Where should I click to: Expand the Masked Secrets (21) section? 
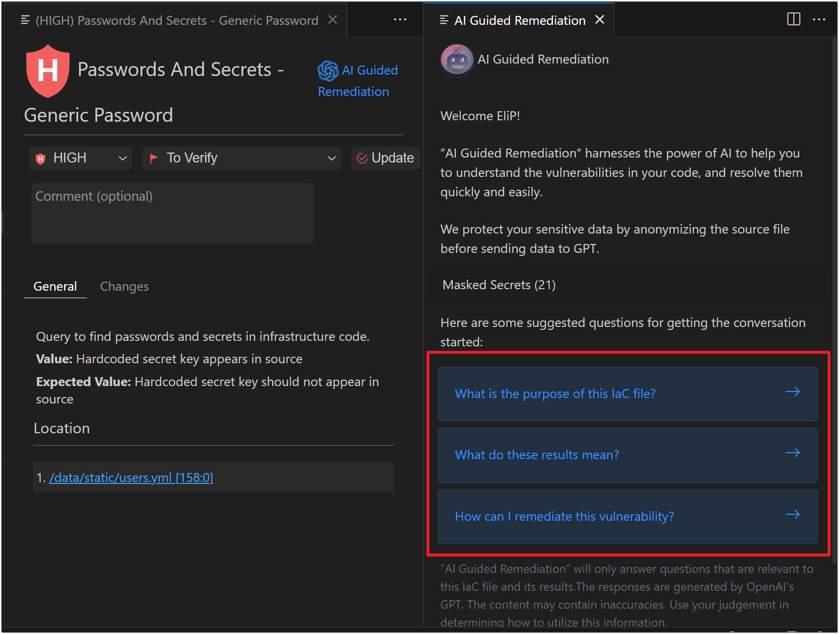pyautogui.click(x=628, y=285)
